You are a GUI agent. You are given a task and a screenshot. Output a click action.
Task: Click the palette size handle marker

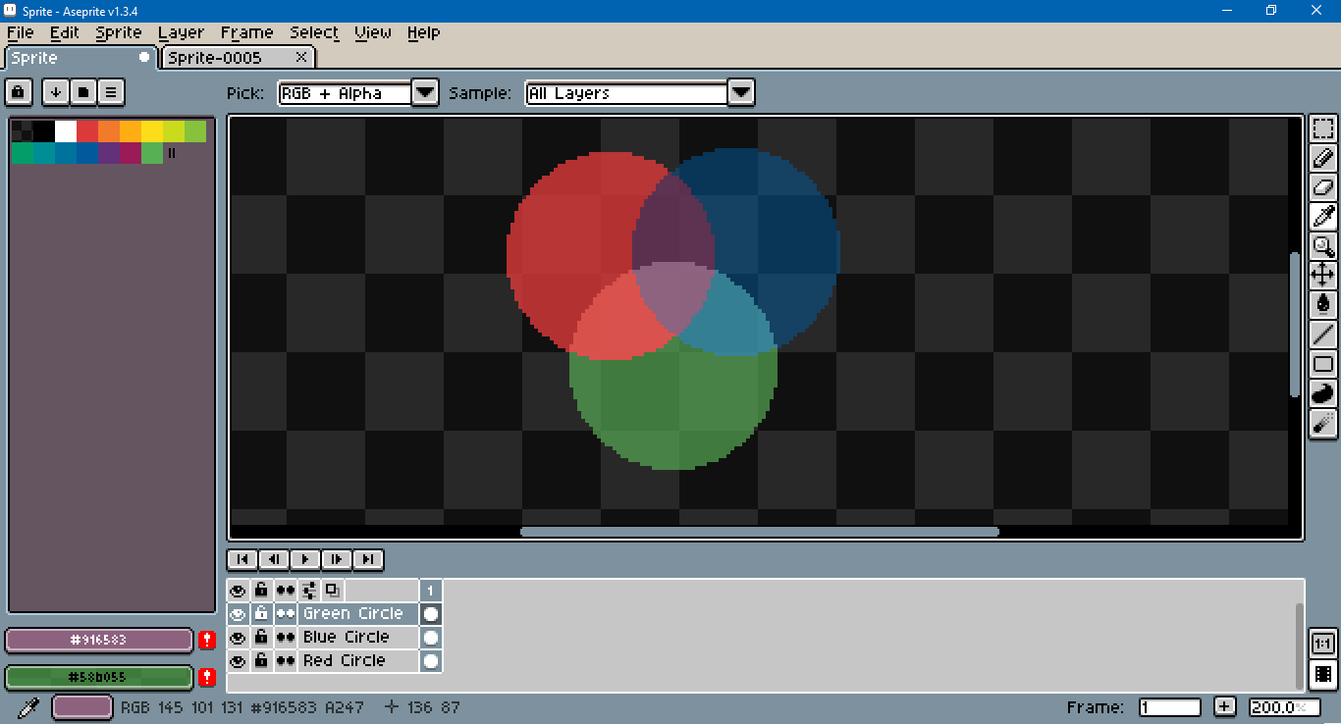pyautogui.click(x=172, y=153)
